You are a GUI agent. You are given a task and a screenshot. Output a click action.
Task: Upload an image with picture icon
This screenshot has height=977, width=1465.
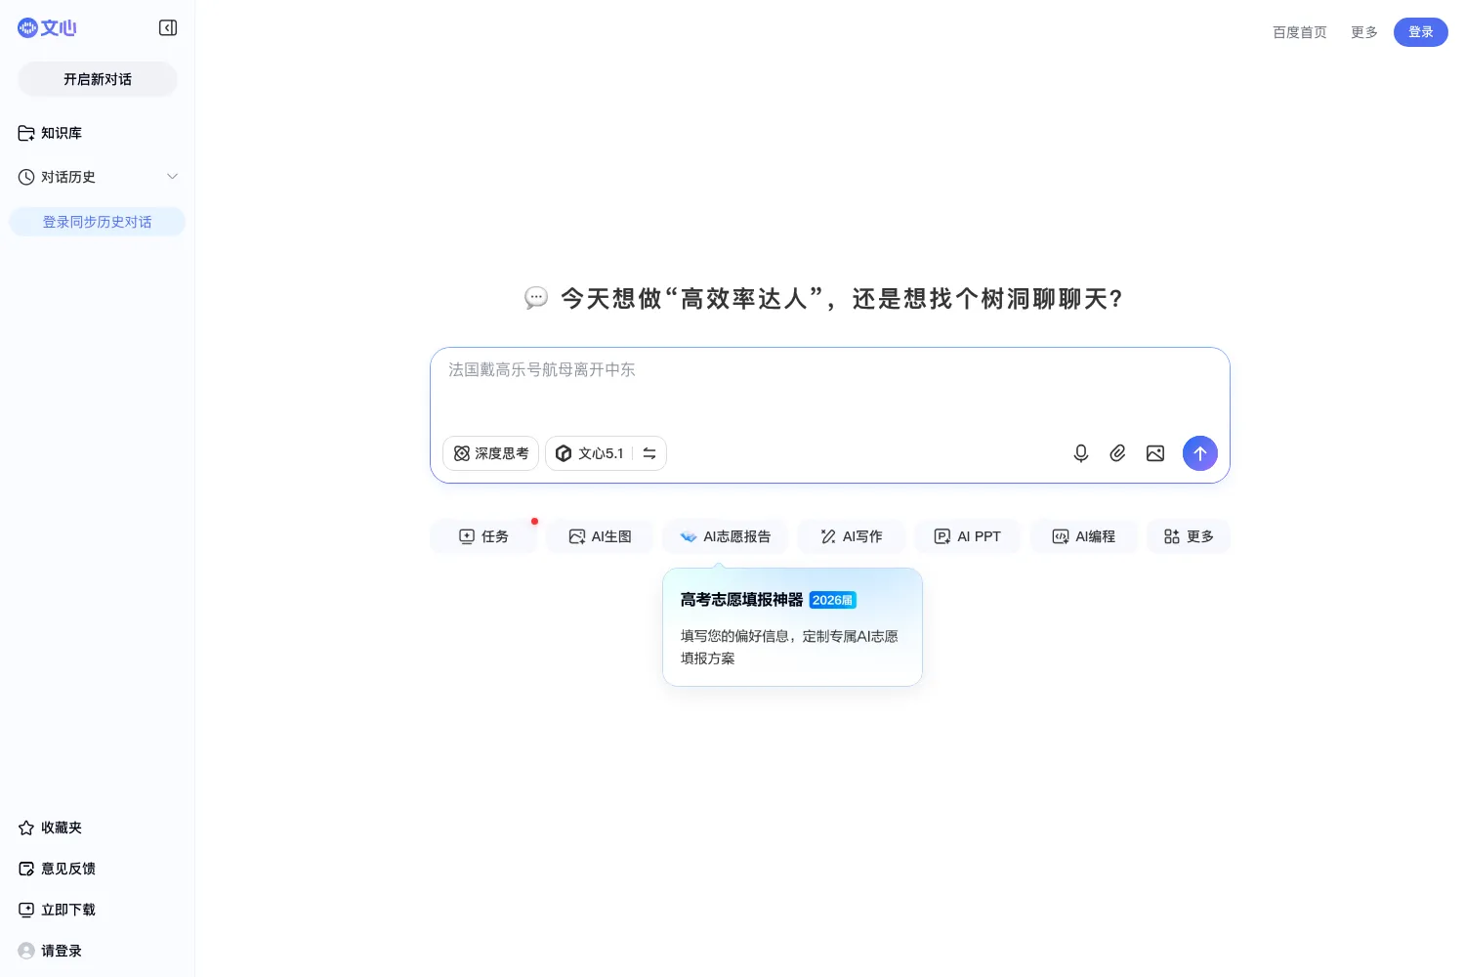click(x=1155, y=453)
